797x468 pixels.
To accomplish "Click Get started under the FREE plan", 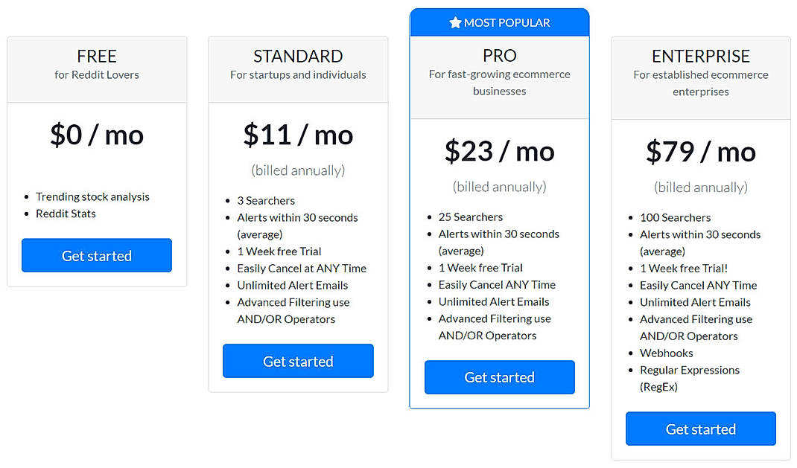I will tap(96, 255).
